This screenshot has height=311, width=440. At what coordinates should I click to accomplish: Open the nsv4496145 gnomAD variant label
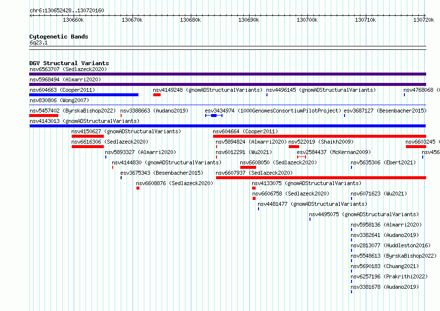point(321,90)
